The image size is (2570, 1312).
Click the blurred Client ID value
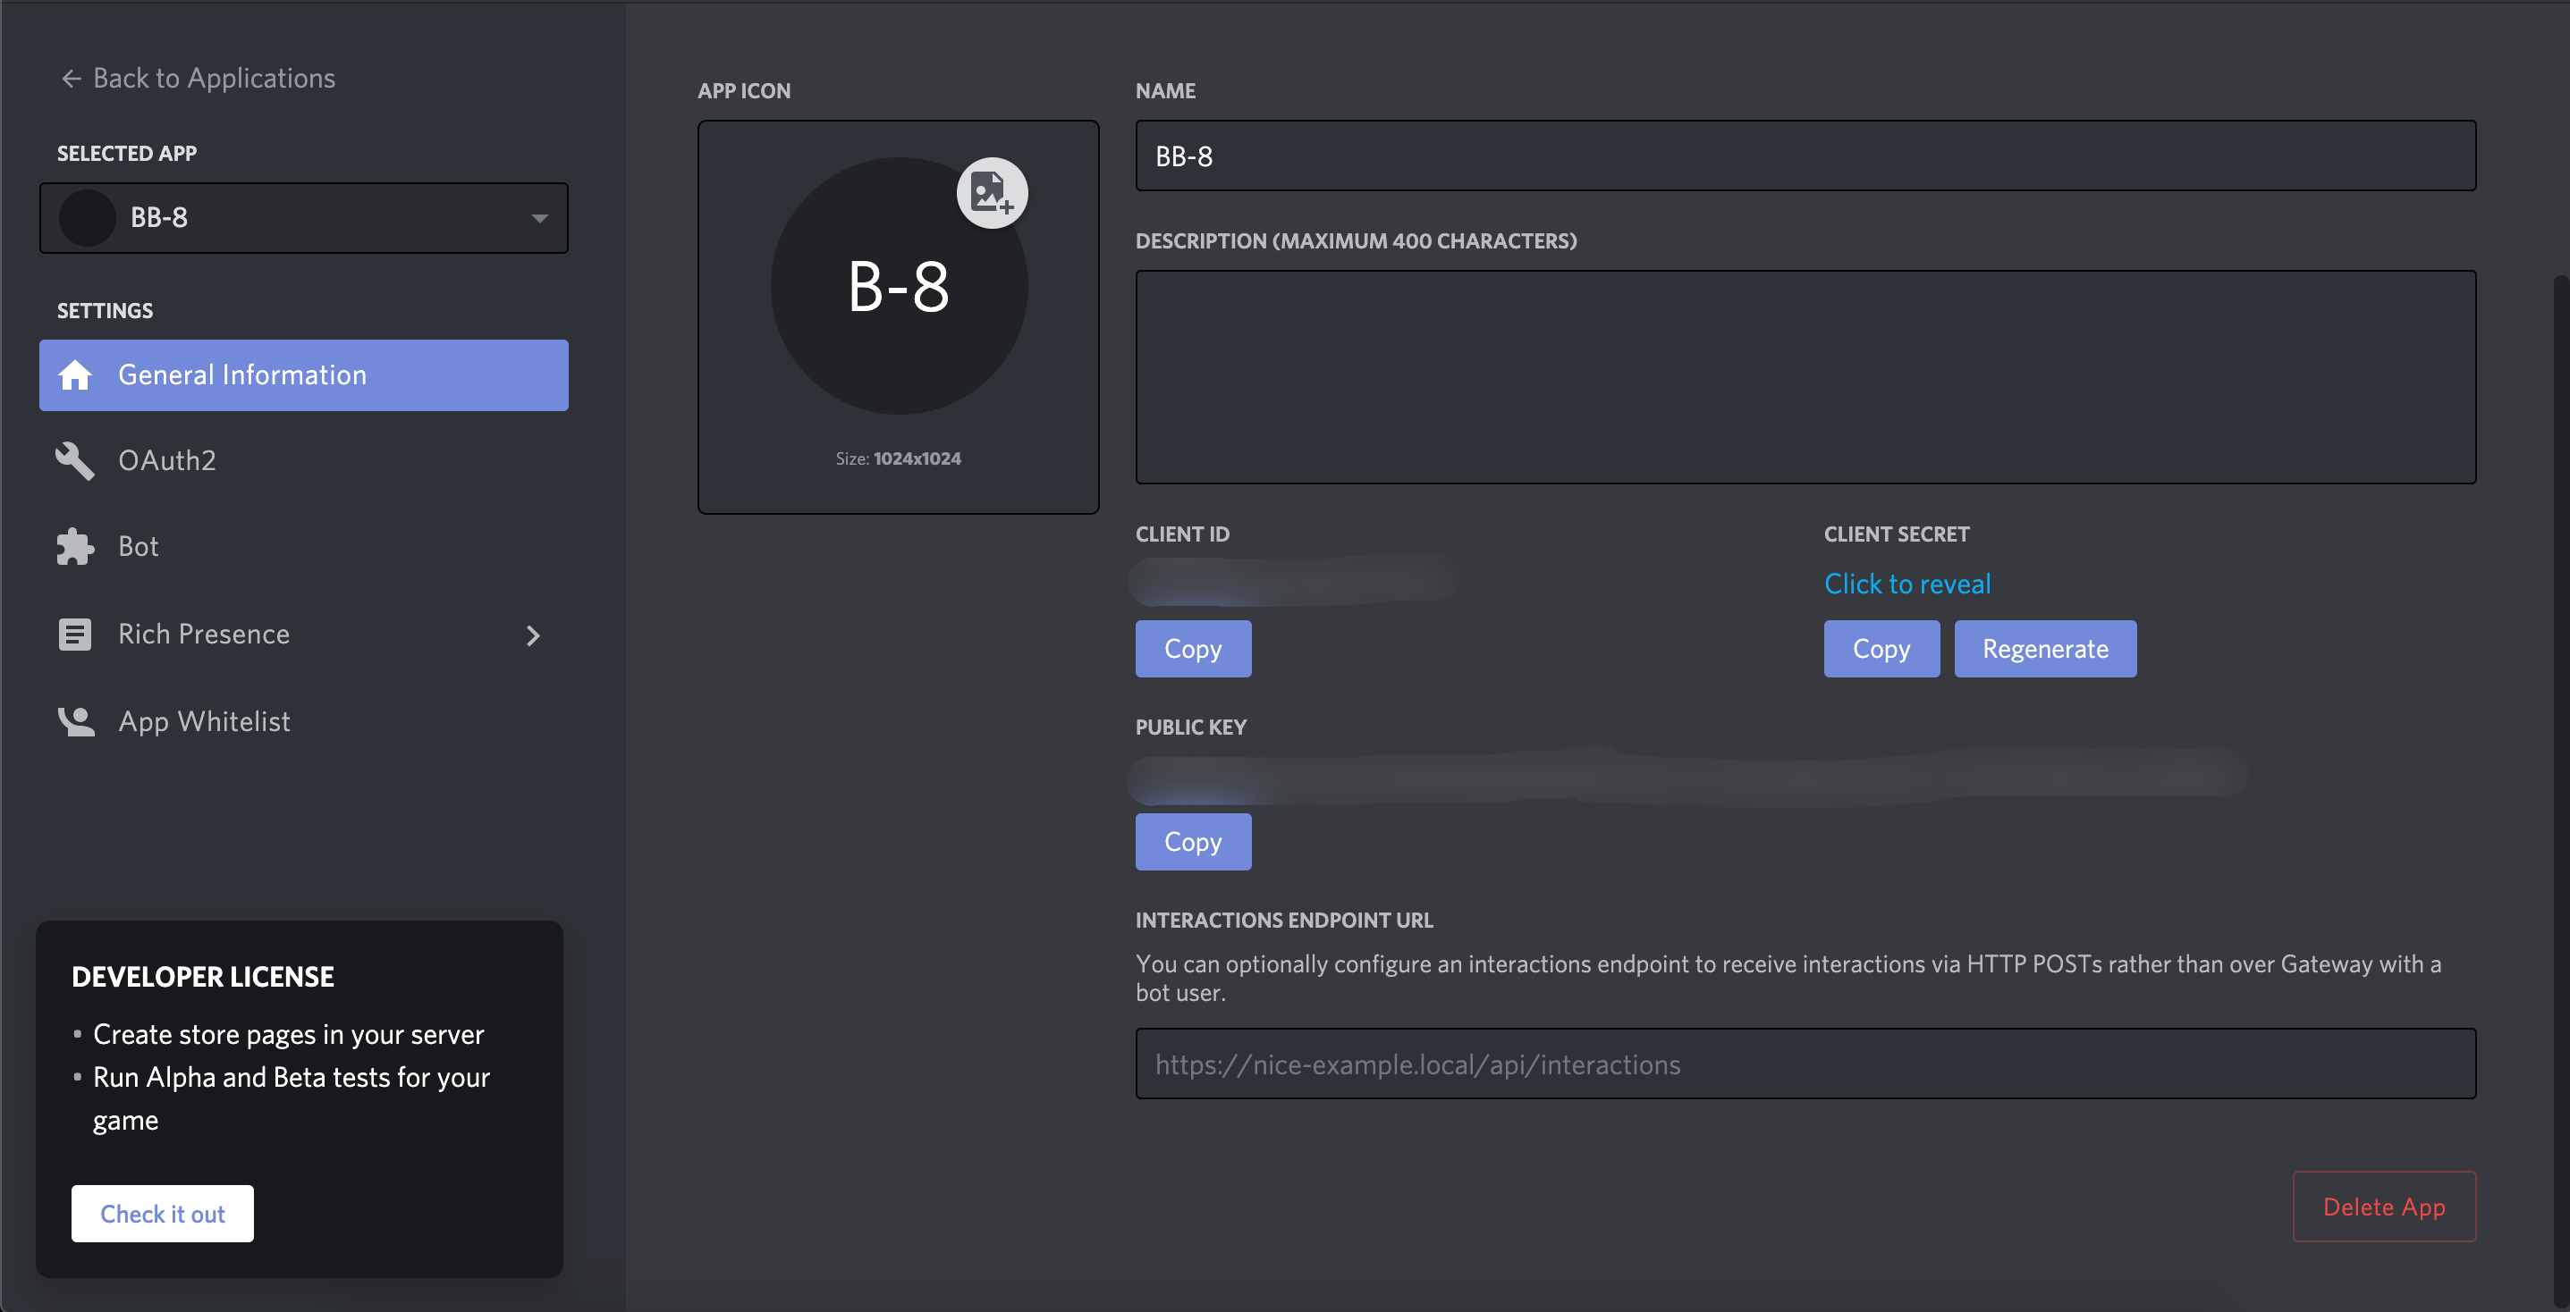1294,580
